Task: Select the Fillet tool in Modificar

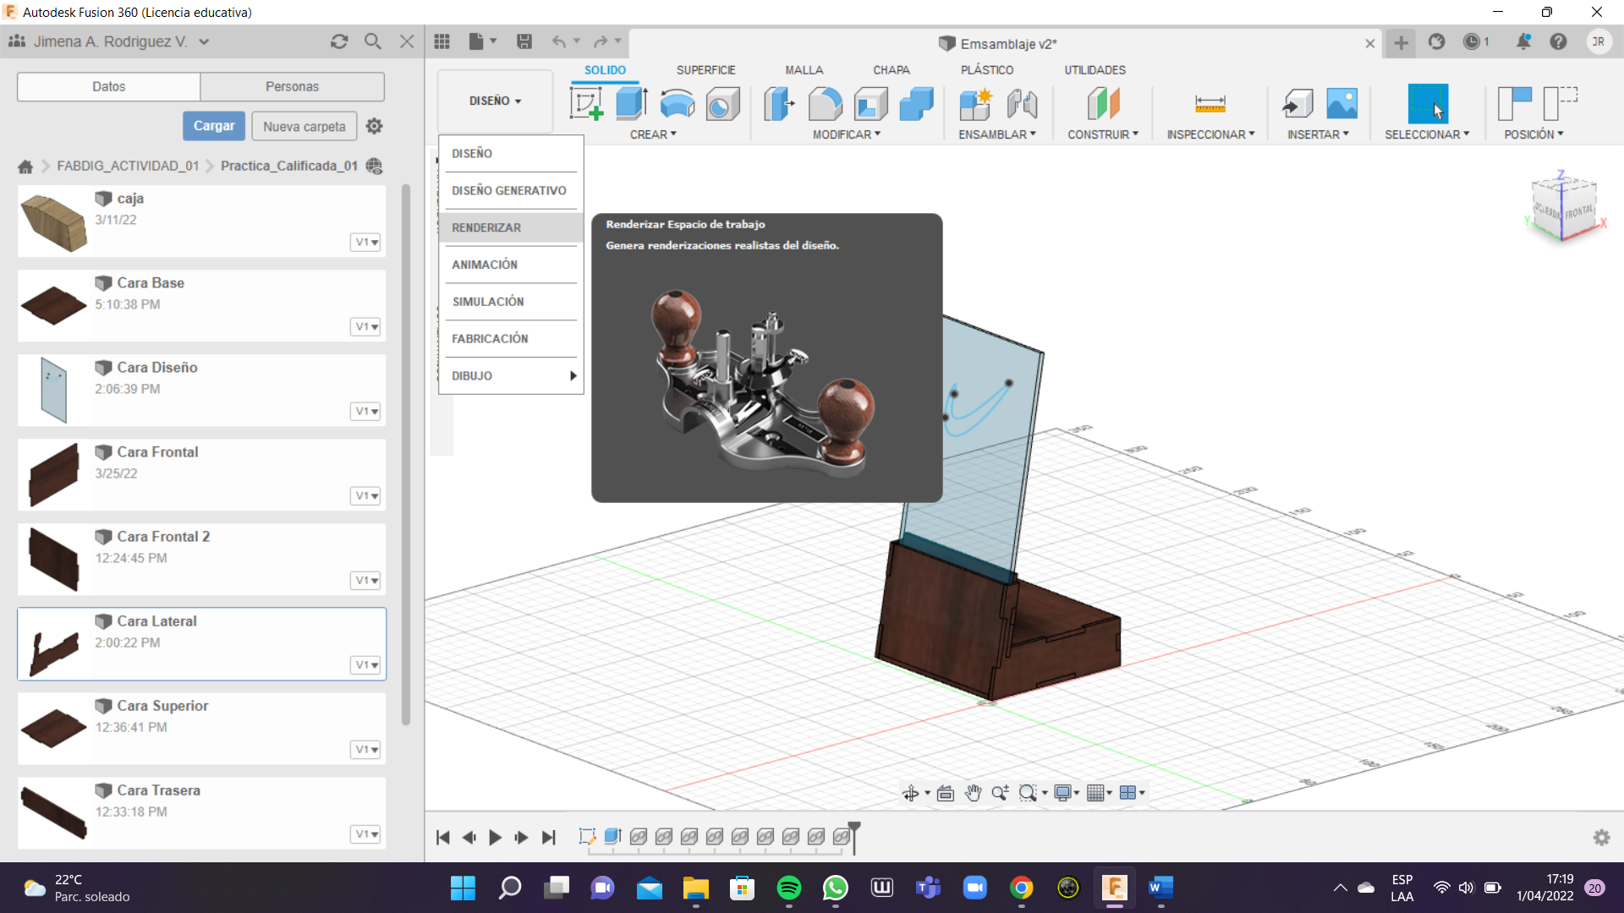Action: point(825,104)
